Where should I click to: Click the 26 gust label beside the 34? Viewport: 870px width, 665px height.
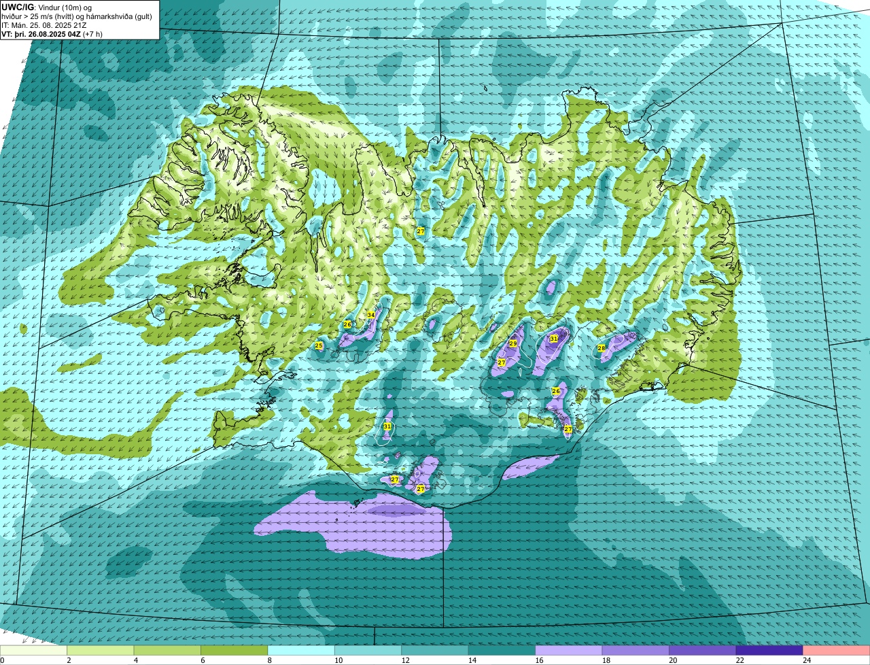347,324
